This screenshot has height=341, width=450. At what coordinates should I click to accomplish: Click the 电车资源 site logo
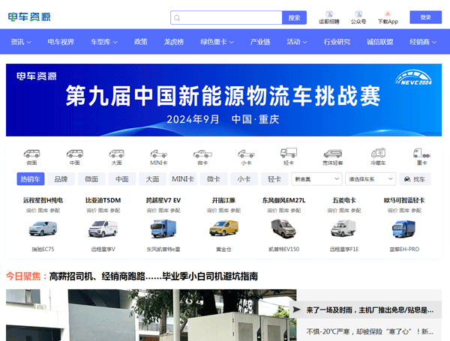click(29, 17)
